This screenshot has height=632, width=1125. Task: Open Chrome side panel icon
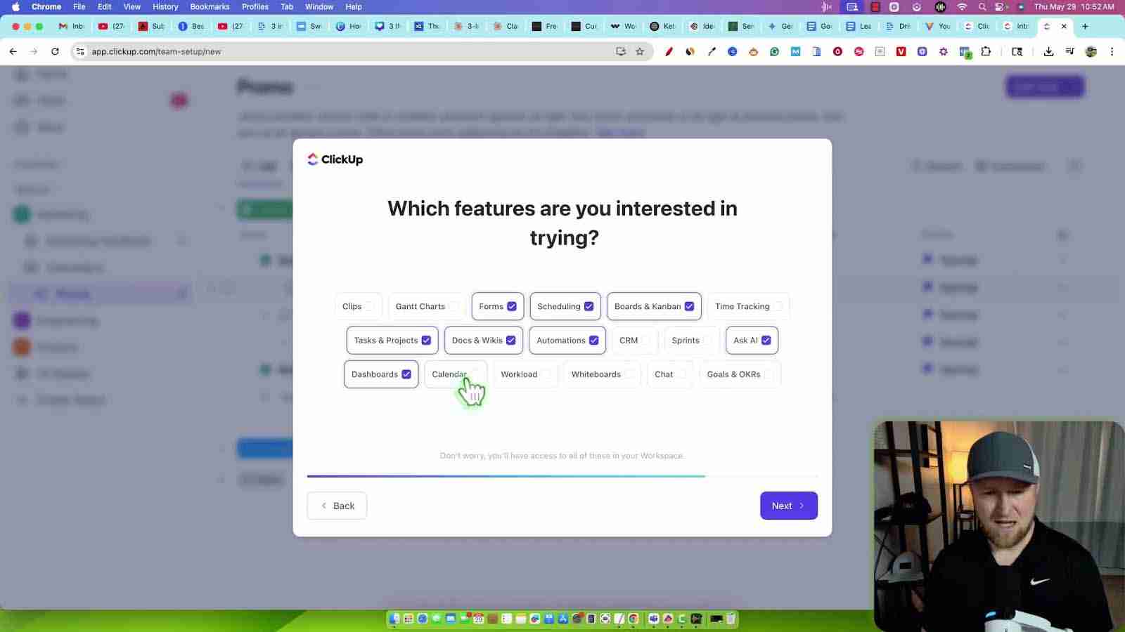1017,51
